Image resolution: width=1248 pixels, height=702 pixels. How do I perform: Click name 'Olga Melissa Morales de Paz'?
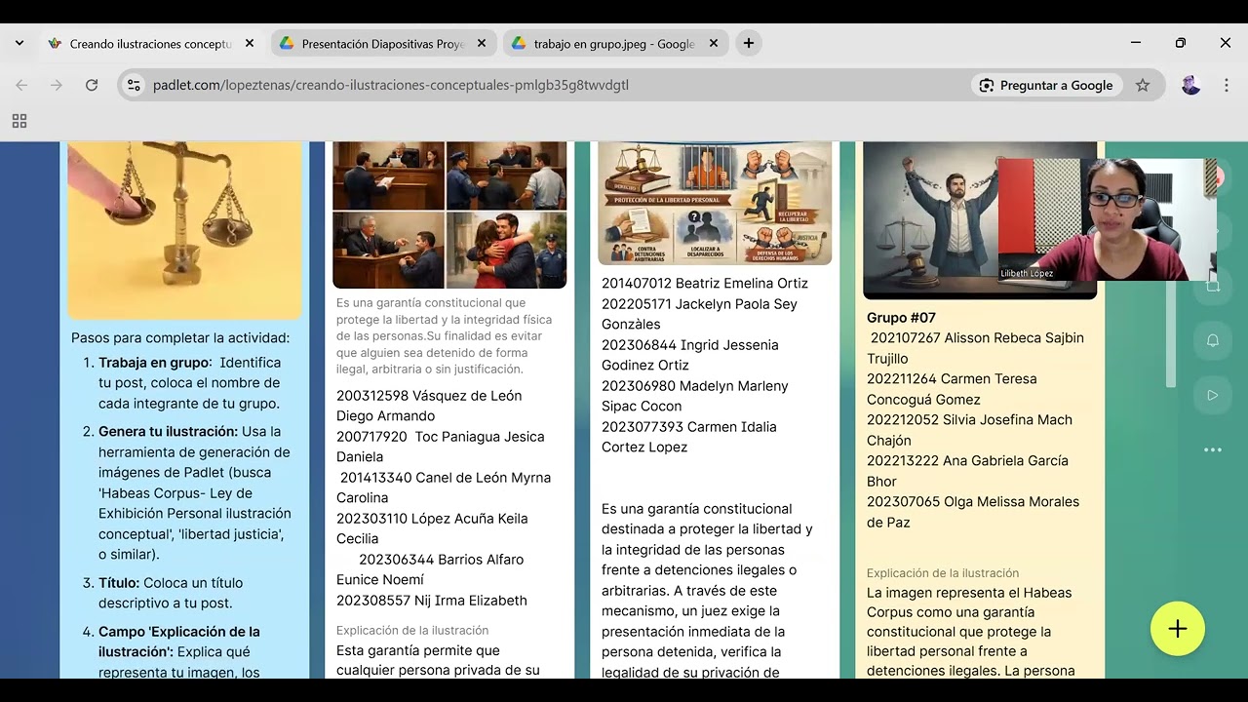[973, 512]
